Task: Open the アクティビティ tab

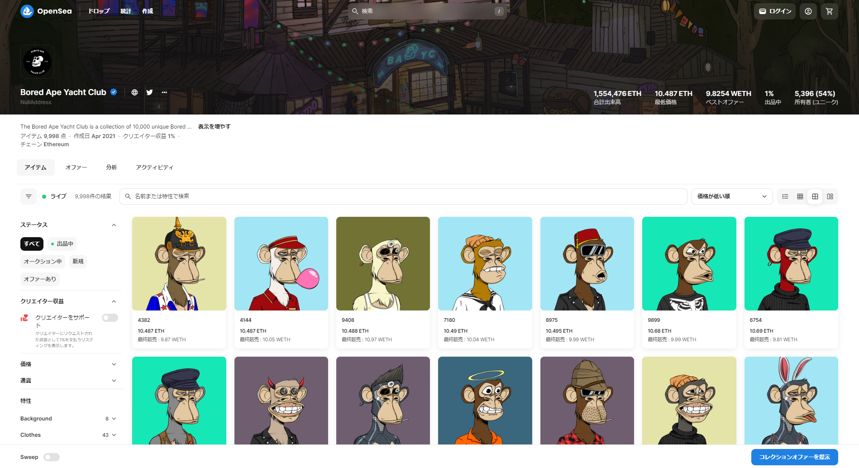Action: [154, 167]
